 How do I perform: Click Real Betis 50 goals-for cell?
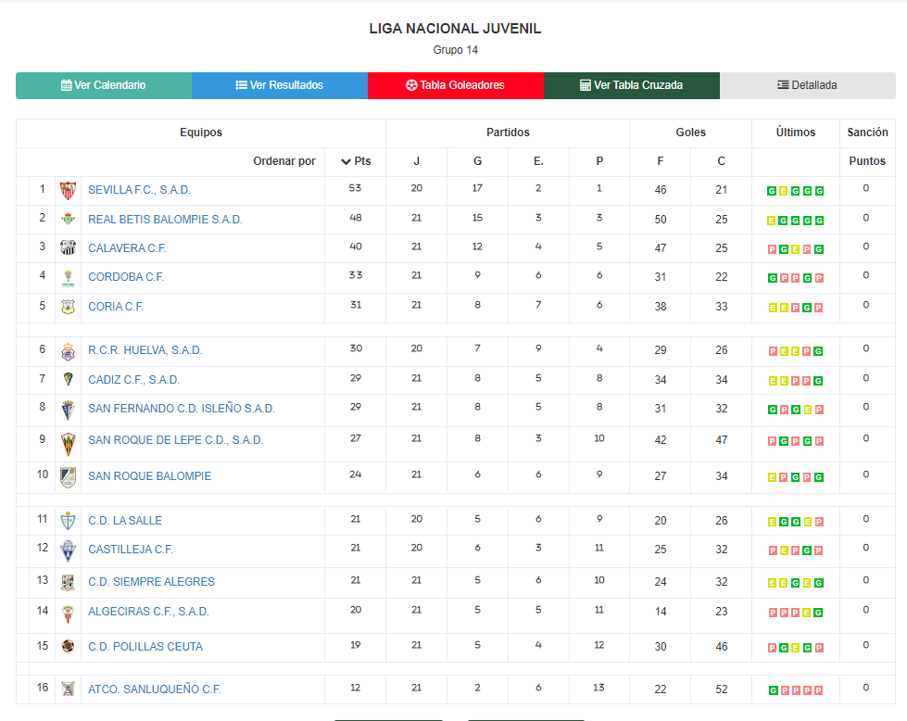click(661, 220)
